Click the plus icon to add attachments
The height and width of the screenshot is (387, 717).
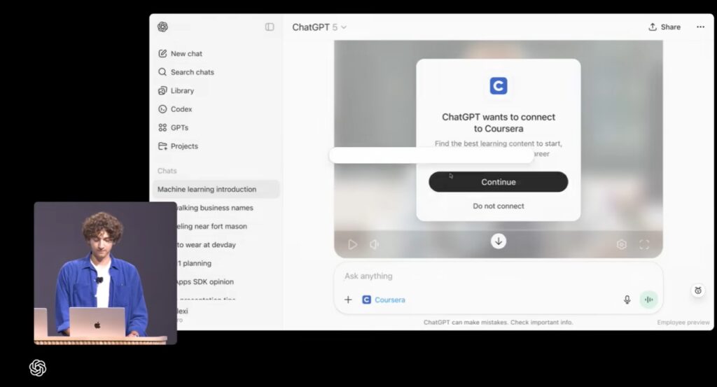pyautogui.click(x=348, y=300)
